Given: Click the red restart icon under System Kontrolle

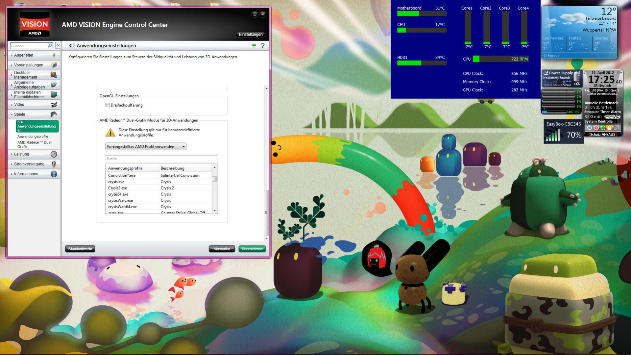Looking at the screenshot, I should (596, 128).
